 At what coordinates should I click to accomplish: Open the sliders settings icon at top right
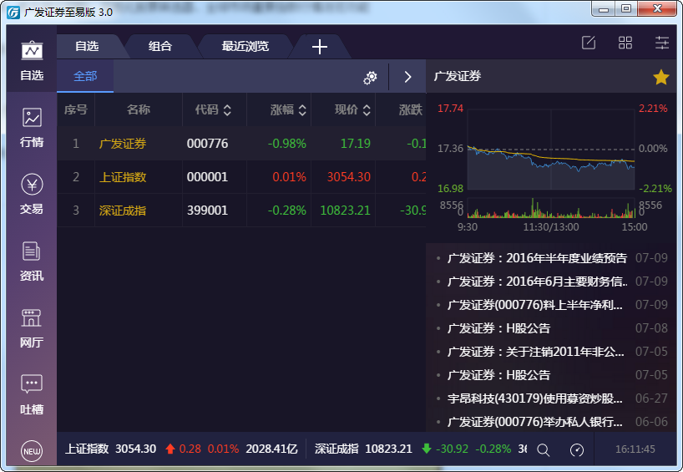pos(662,43)
